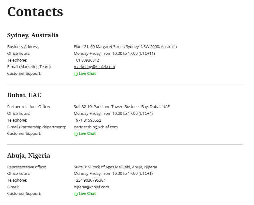Click the ParkLane Tower Dubai address

coord(121,107)
